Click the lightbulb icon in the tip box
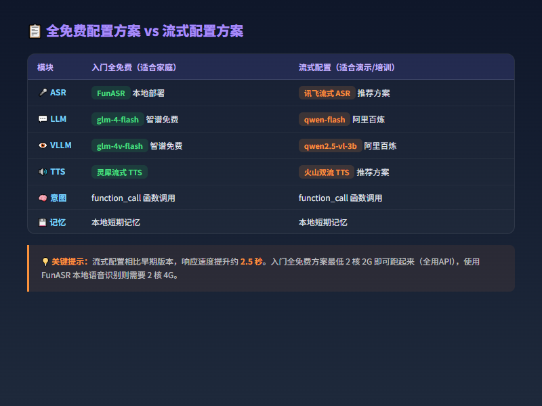Viewport: 542px width, 406px height. [45, 261]
